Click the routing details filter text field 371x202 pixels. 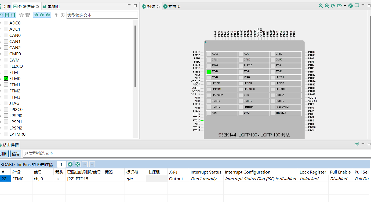click(x=197, y=153)
